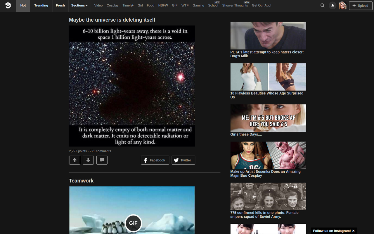Open the Soviet snipers squad post thumbnail

pos(268,196)
